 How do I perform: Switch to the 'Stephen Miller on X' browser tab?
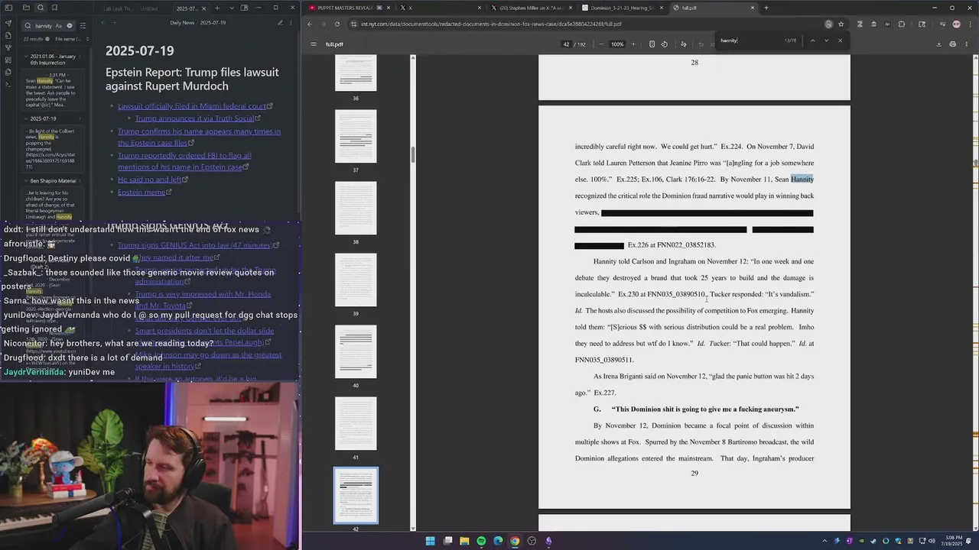click(531, 8)
